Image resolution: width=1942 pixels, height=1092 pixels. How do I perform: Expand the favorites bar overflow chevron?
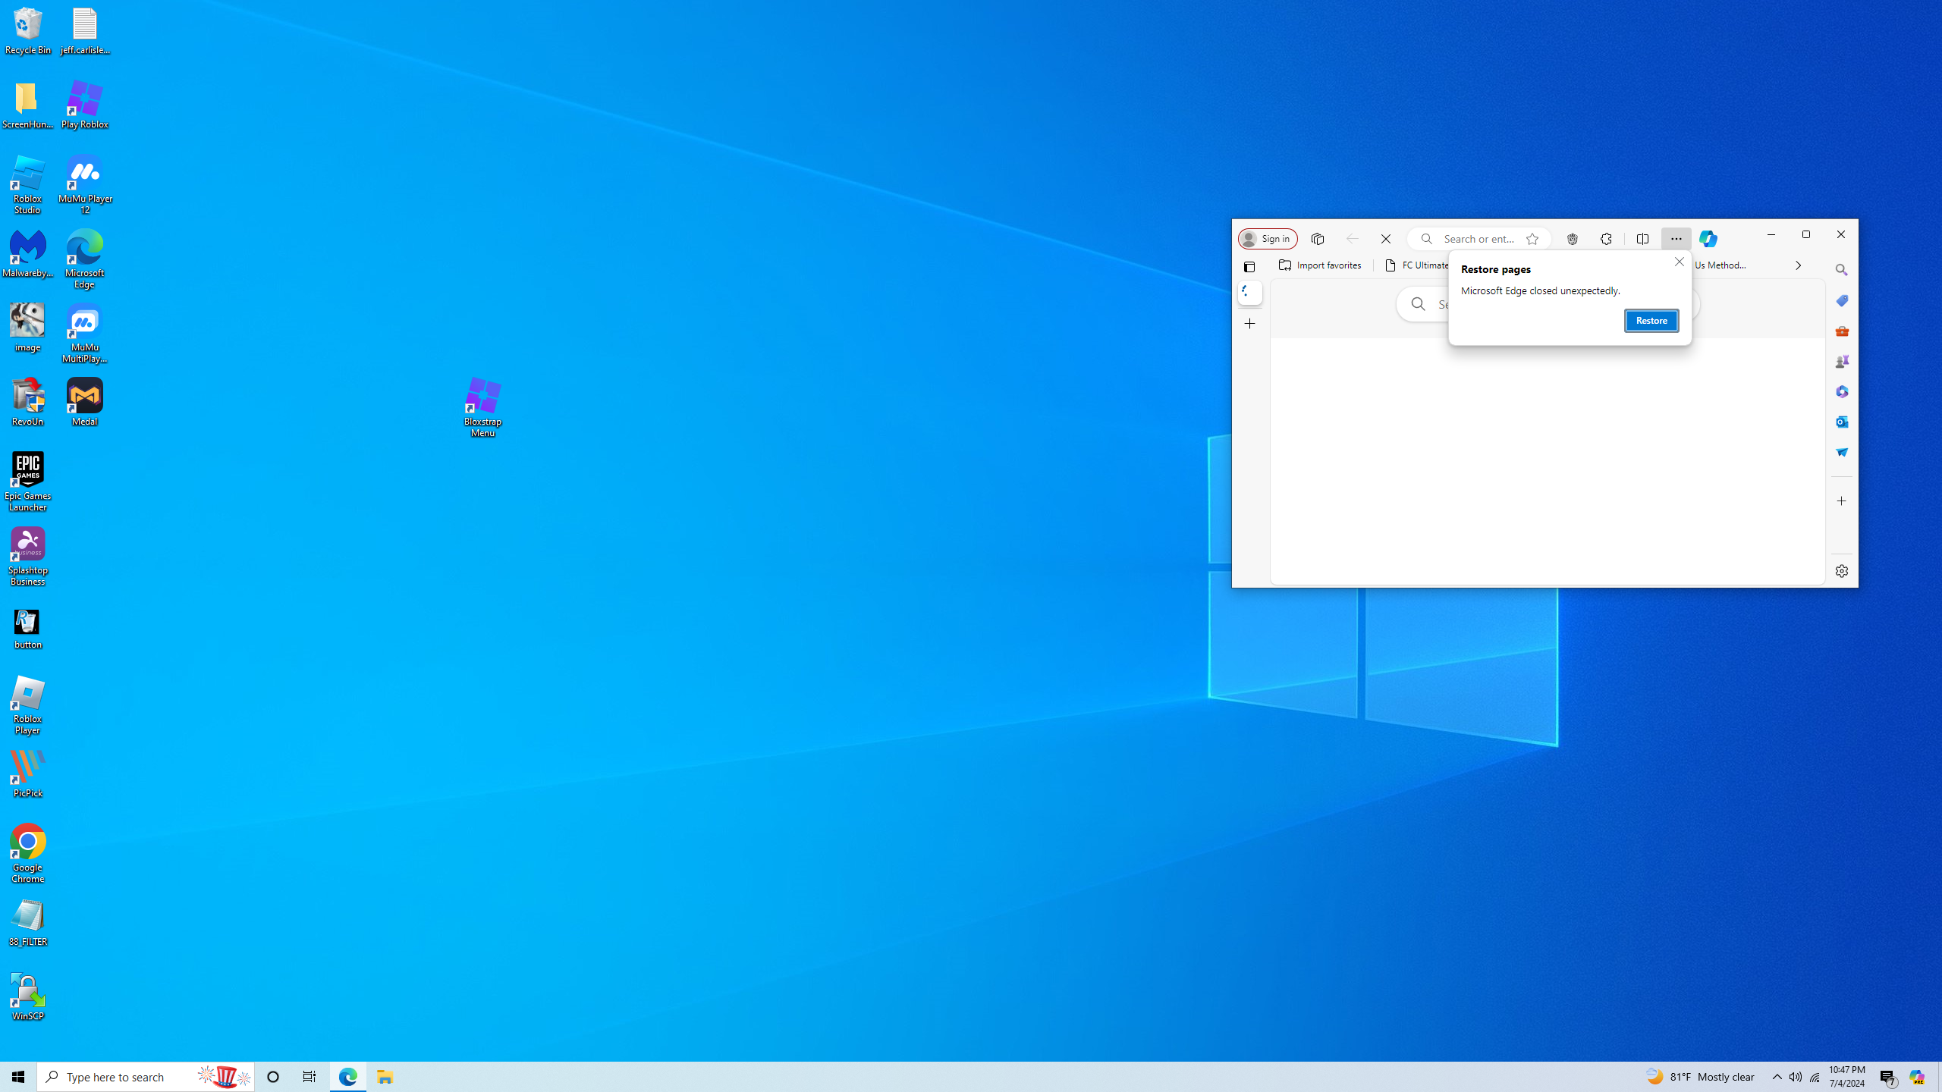1797,265
